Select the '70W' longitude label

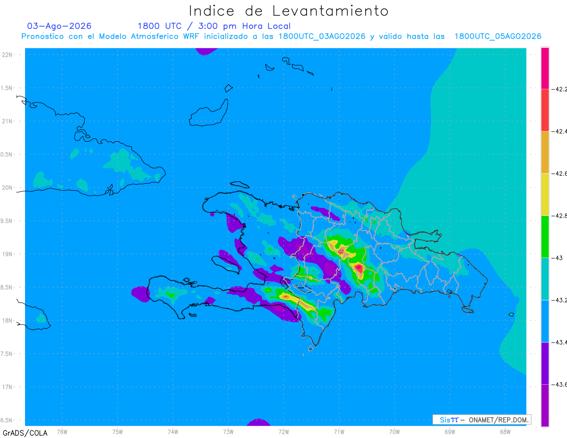[394, 431]
